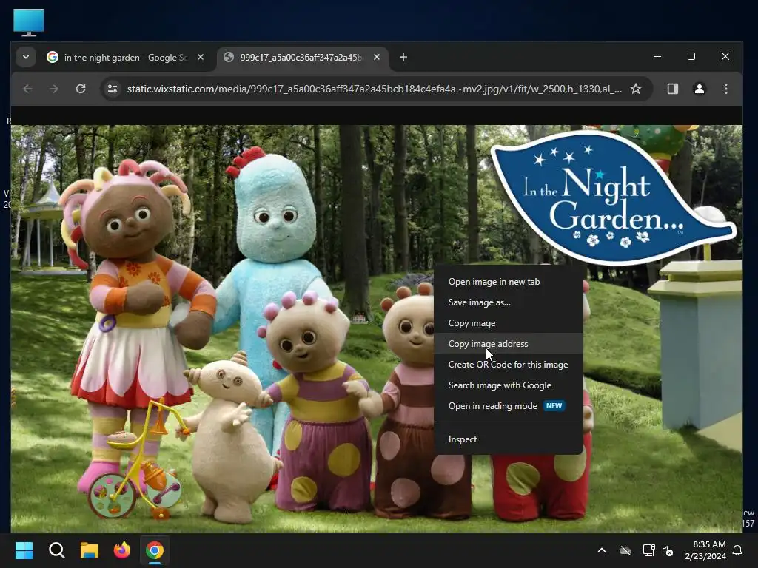
Task: Open the network status tray icon
Action: [648, 550]
